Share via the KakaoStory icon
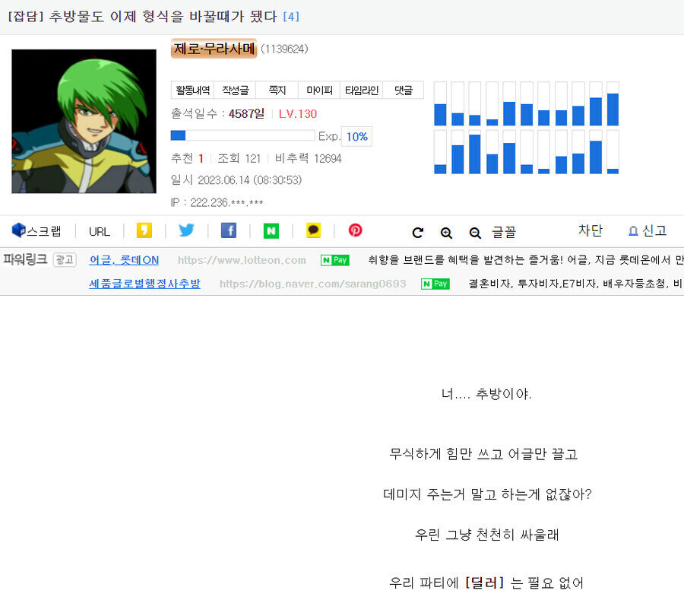 coord(314,230)
